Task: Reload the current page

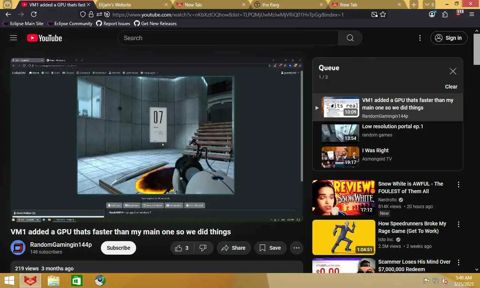Action: [x=34, y=14]
